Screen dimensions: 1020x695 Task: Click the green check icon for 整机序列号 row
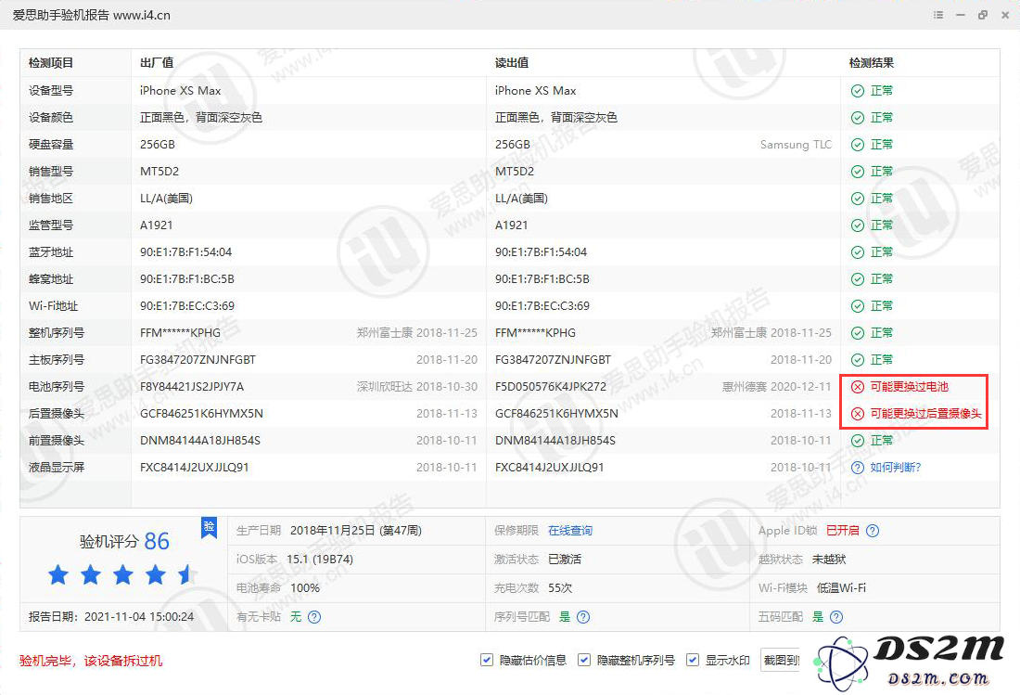coord(858,333)
